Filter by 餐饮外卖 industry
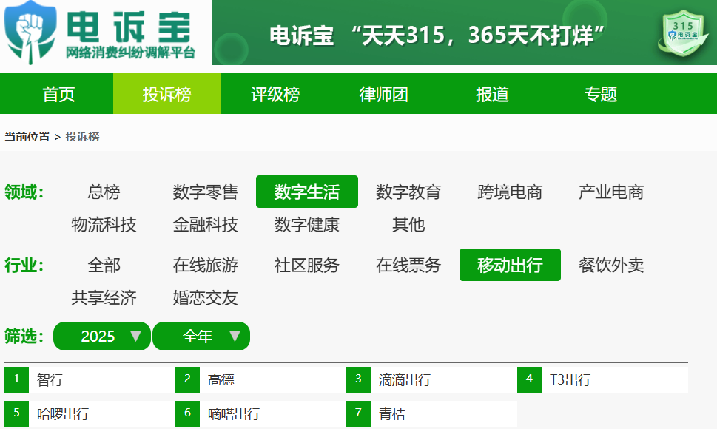The width and height of the screenshot is (717, 429). (612, 266)
